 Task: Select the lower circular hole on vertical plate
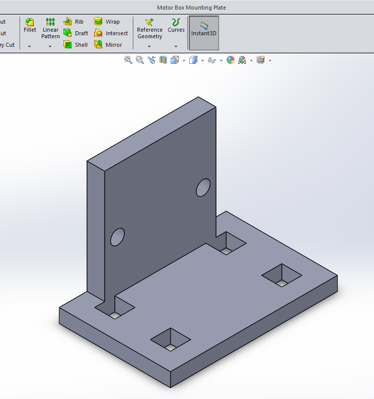pyautogui.click(x=117, y=237)
